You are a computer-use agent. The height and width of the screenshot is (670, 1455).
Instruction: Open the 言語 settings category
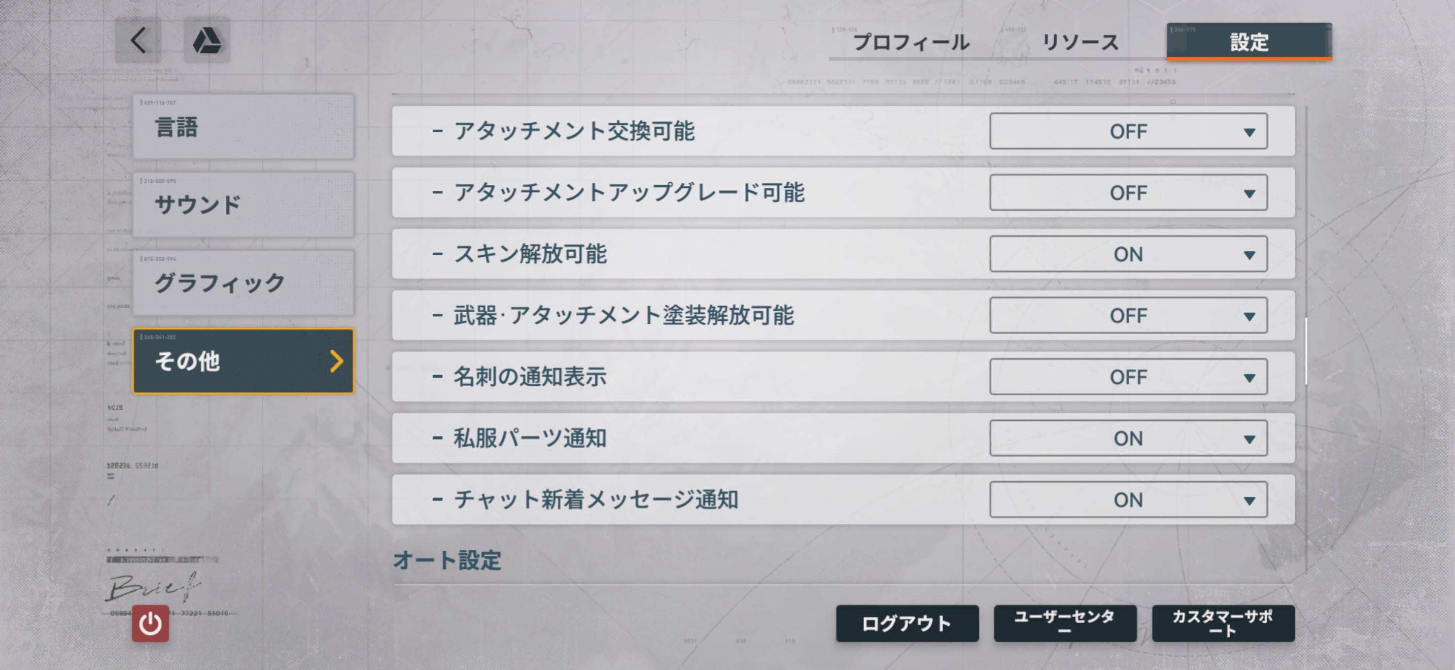[x=244, y=127]
